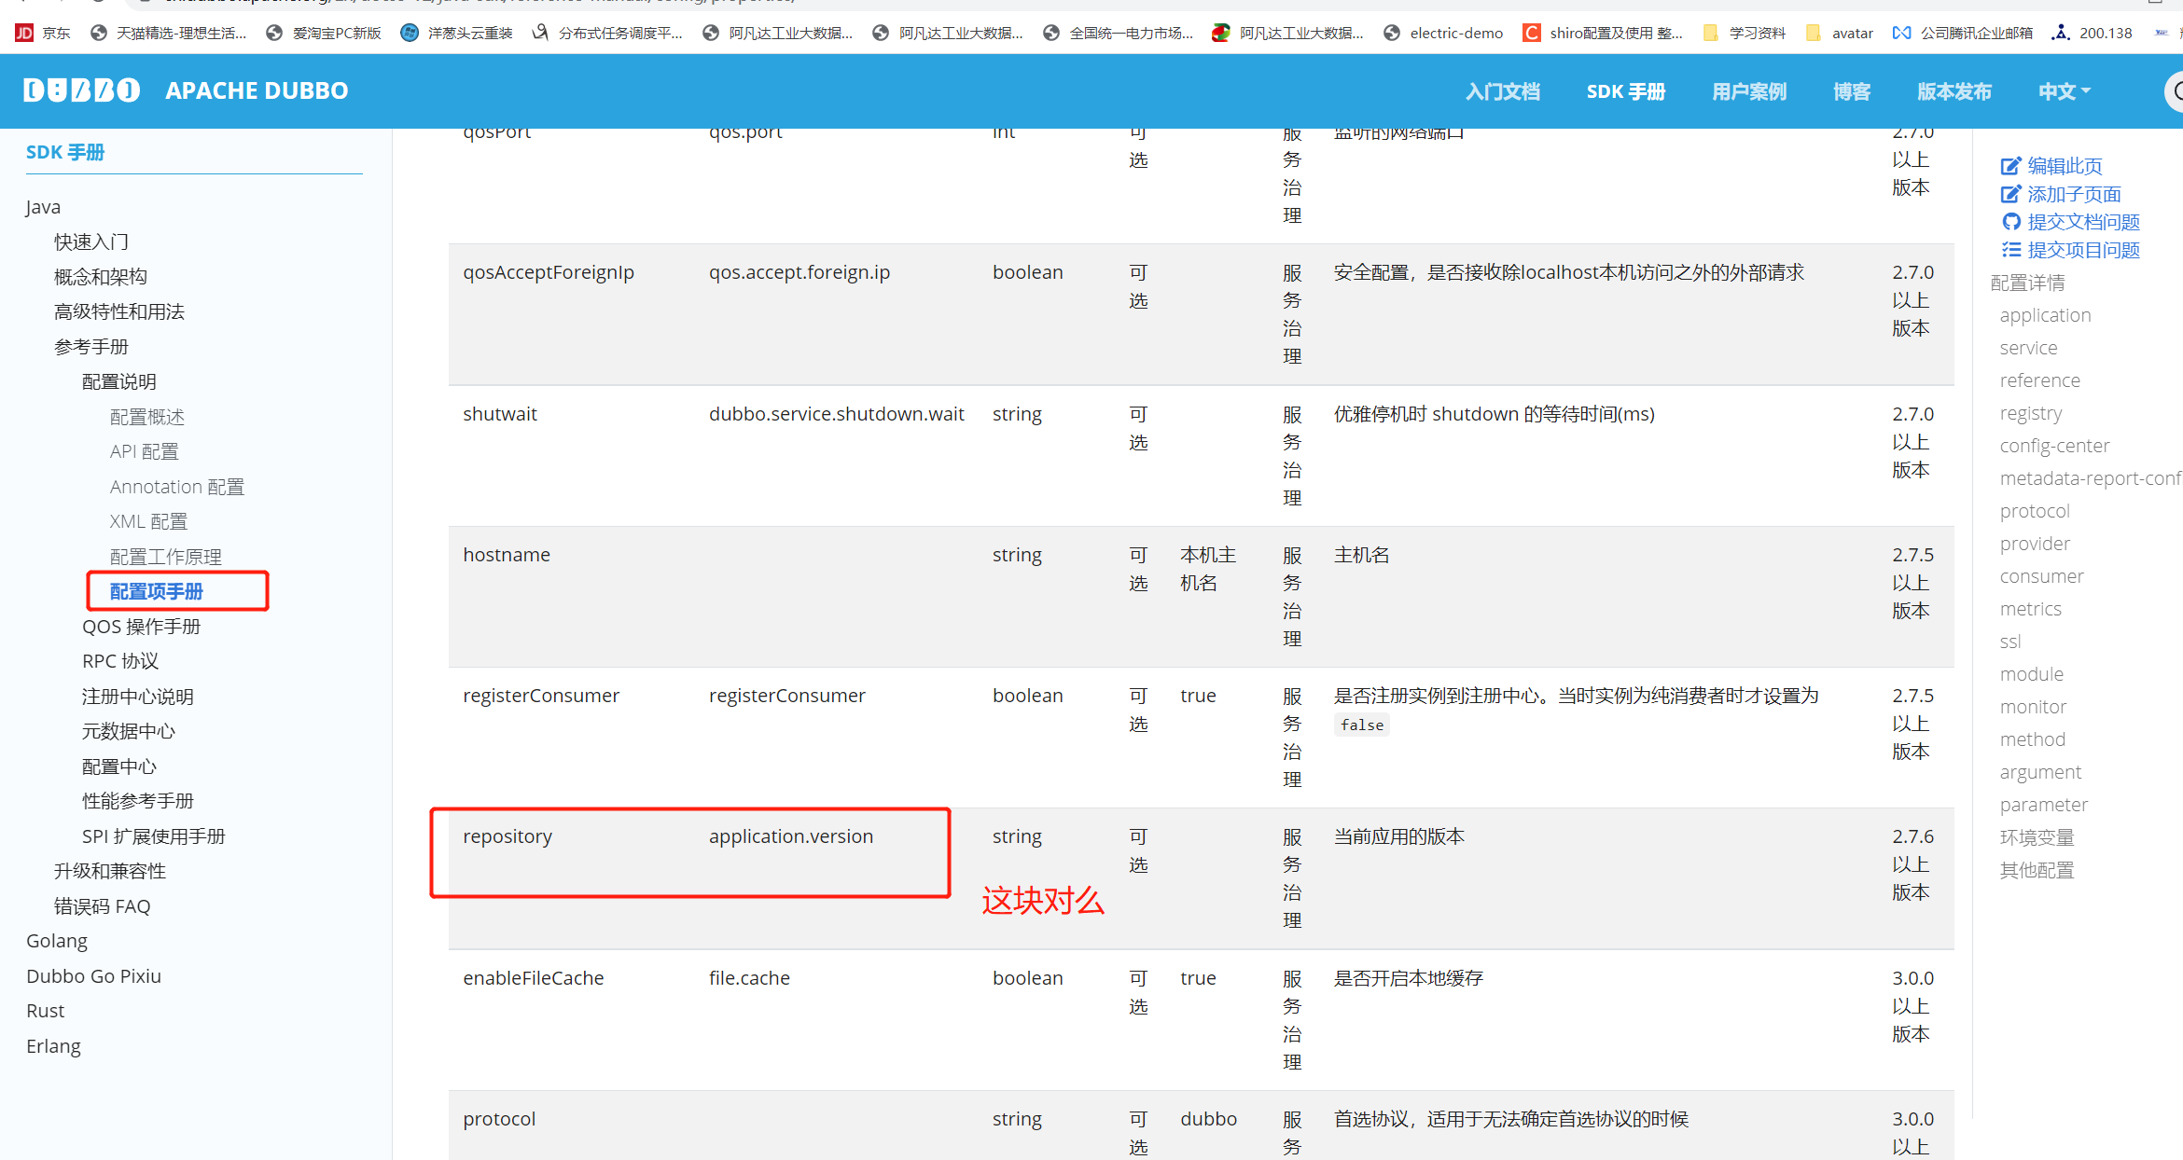Open 错误码 FAQ in the sidebar

click(103, 906)
